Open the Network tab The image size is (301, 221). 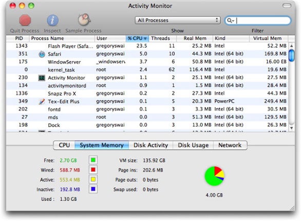tap(230, 145)
